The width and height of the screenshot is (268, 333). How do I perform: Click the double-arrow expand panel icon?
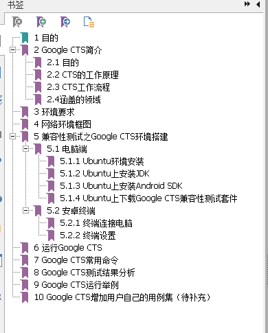click(247, 4)
